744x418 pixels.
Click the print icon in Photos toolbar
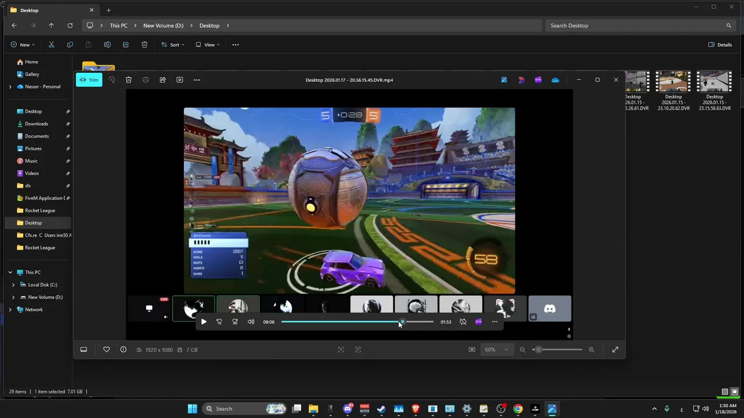[x=145, y=80]
